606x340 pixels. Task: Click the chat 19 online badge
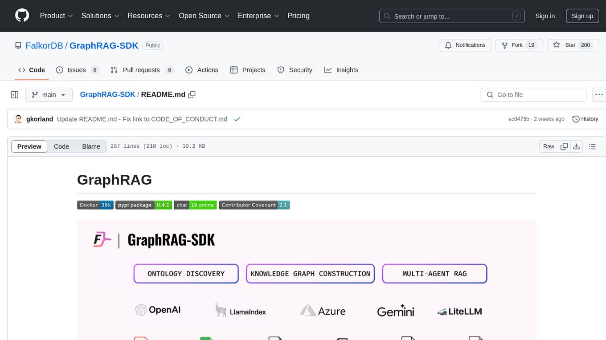click(x=195, y=205)
